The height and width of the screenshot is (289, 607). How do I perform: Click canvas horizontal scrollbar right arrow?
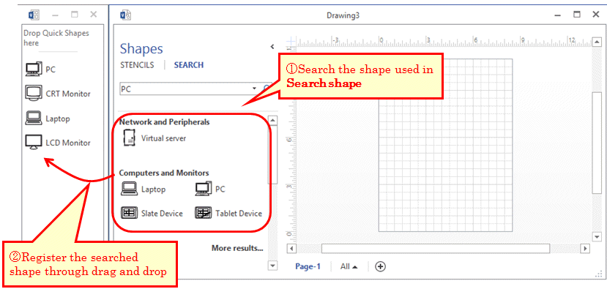(x=586, y=248)
